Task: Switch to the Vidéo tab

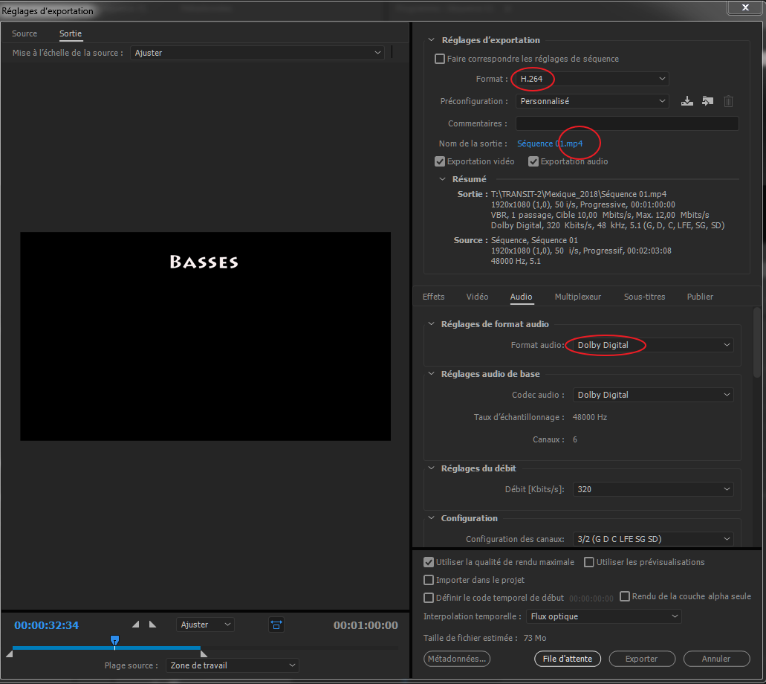Action: click(477, 297)
